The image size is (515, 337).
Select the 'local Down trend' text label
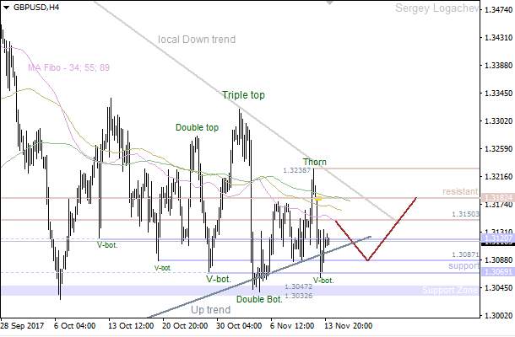[x=197, y=40]
